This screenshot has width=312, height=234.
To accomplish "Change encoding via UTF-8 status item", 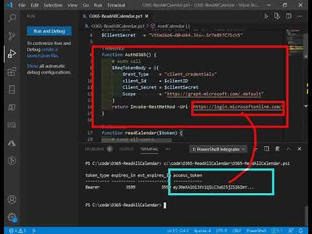I will point(221,231).
